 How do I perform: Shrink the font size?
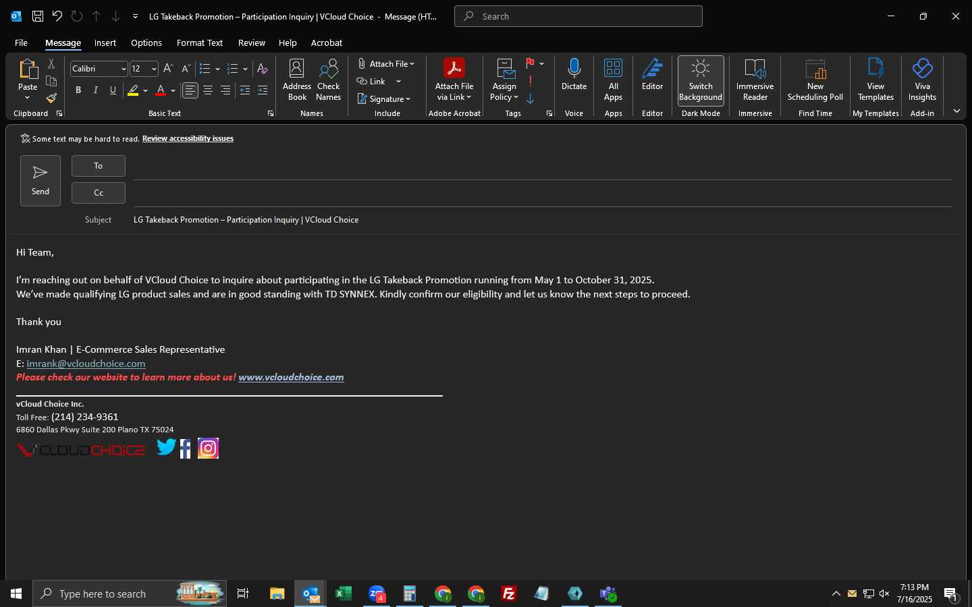tap(186, 69)
